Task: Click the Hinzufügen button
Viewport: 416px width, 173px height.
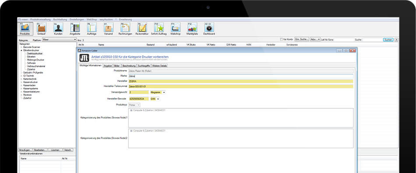Action: pos(25,150)
